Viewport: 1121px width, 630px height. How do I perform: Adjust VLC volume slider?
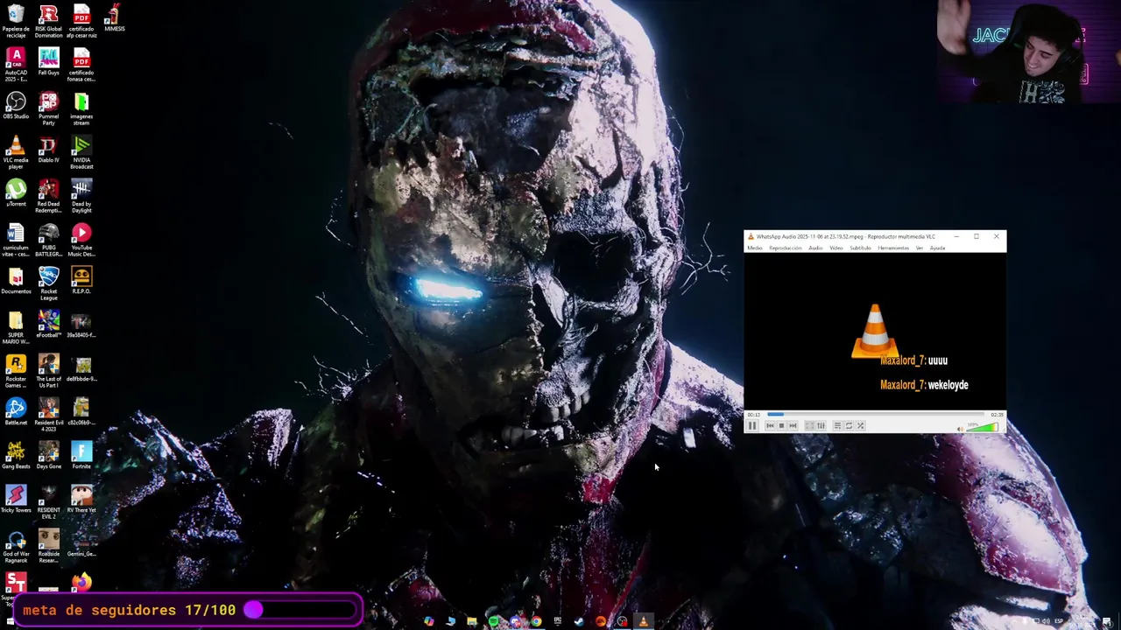pos(983,428)
